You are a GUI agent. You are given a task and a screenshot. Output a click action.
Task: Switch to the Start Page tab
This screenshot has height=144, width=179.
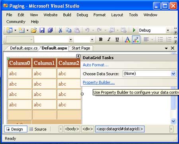(x=81, y=48)
